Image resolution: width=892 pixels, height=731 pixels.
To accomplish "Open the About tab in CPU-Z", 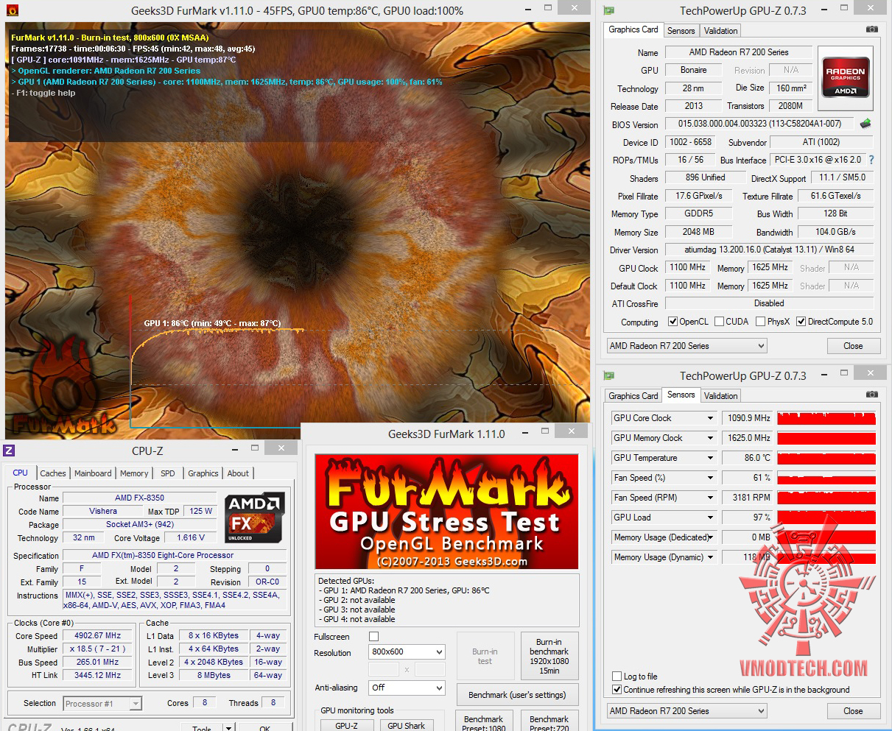I will 238,473.
